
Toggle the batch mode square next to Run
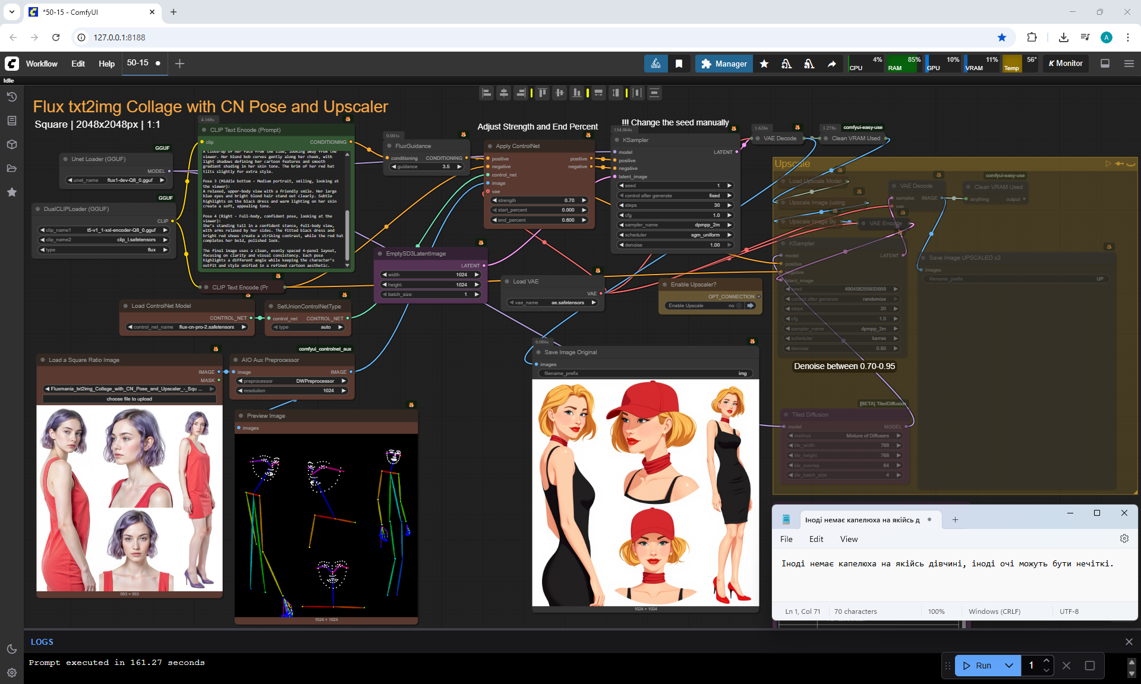(x=1089, y=666)
